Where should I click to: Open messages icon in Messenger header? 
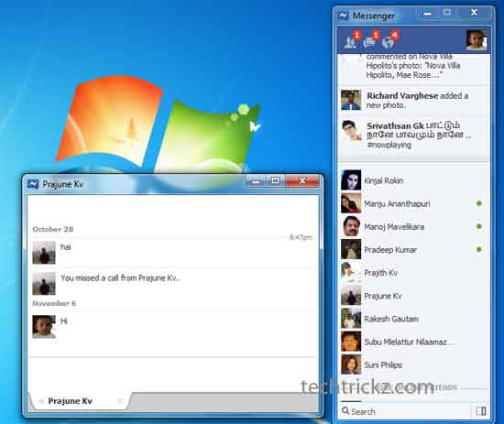368,42
